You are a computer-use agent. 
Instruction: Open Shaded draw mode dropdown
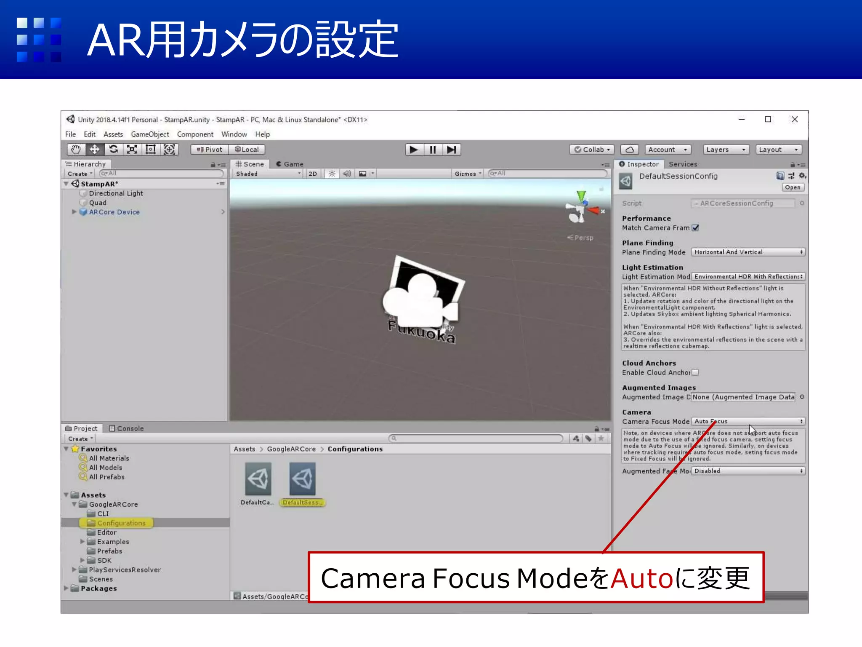click(268, 174)
